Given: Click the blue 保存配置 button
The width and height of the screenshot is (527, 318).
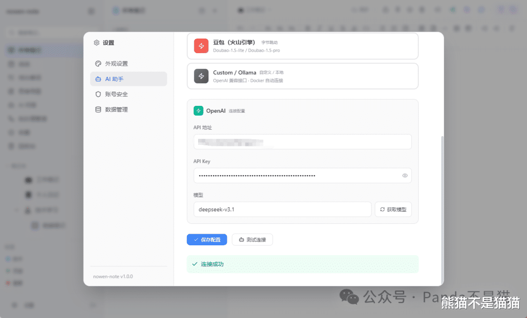Looking at the screenshot, I should click(207, 239).
